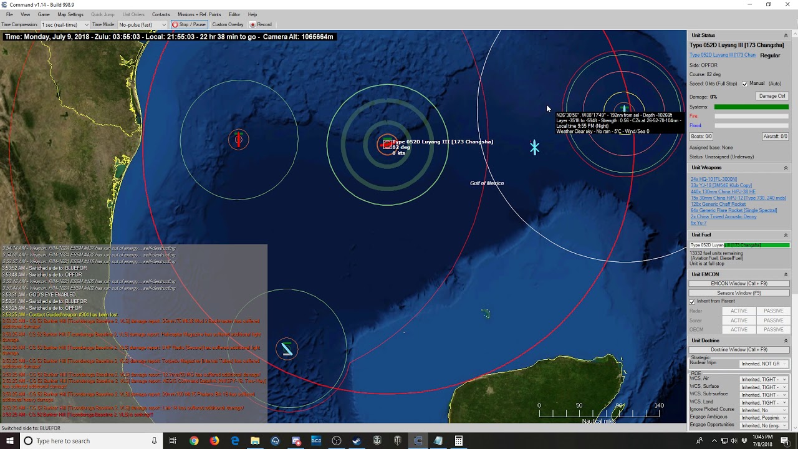The image size is (798, 449).
Task: Select the Type 052D Luyang III ship icon
Action: pos(387,145)
